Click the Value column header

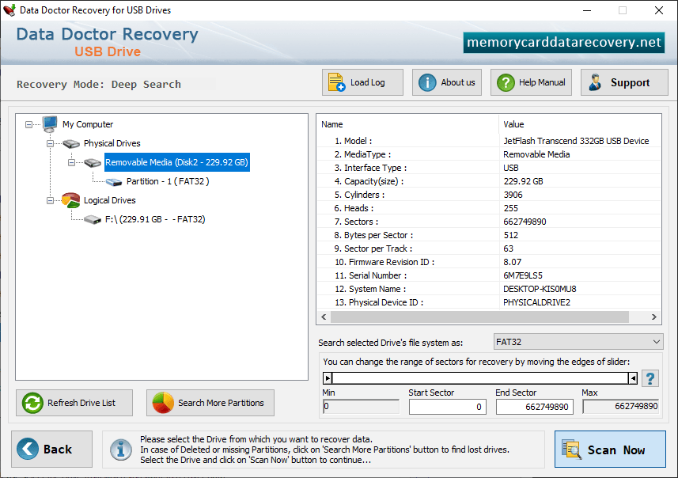tap(580, 124)
